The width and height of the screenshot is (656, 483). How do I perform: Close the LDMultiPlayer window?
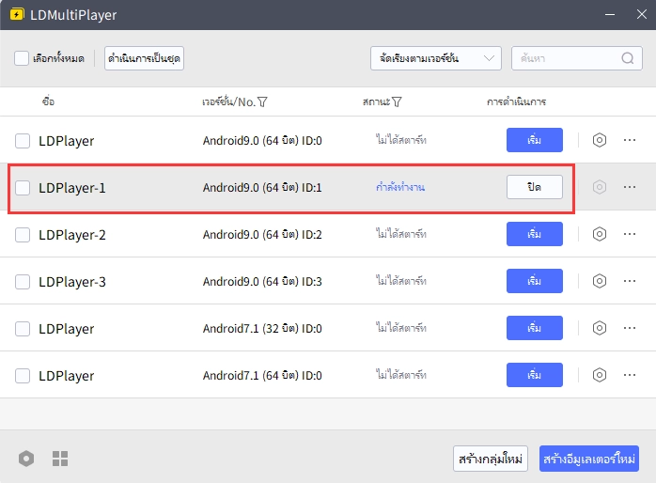[641, 15]
